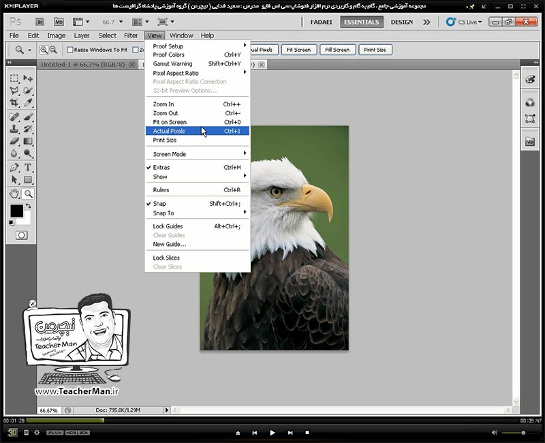Viewport: 545px width, 443px height.
Task: Switch to DESIGN workspace
Action: pyautogui.click(x=402, y=22)
